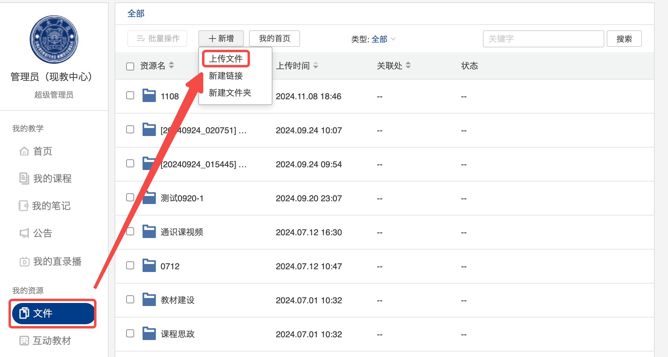
Task: Click the 互动教材 sidebar icon
Action: (x=24, y=341)
